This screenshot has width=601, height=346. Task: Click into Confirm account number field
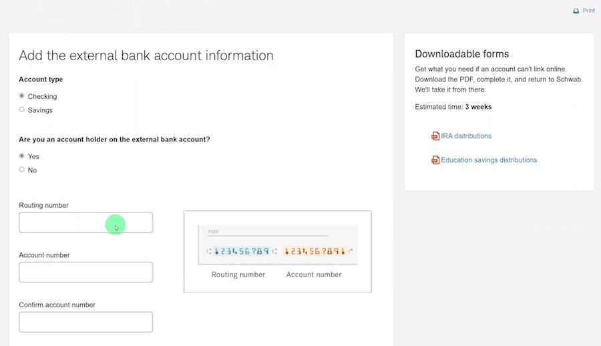coord(85,322)
